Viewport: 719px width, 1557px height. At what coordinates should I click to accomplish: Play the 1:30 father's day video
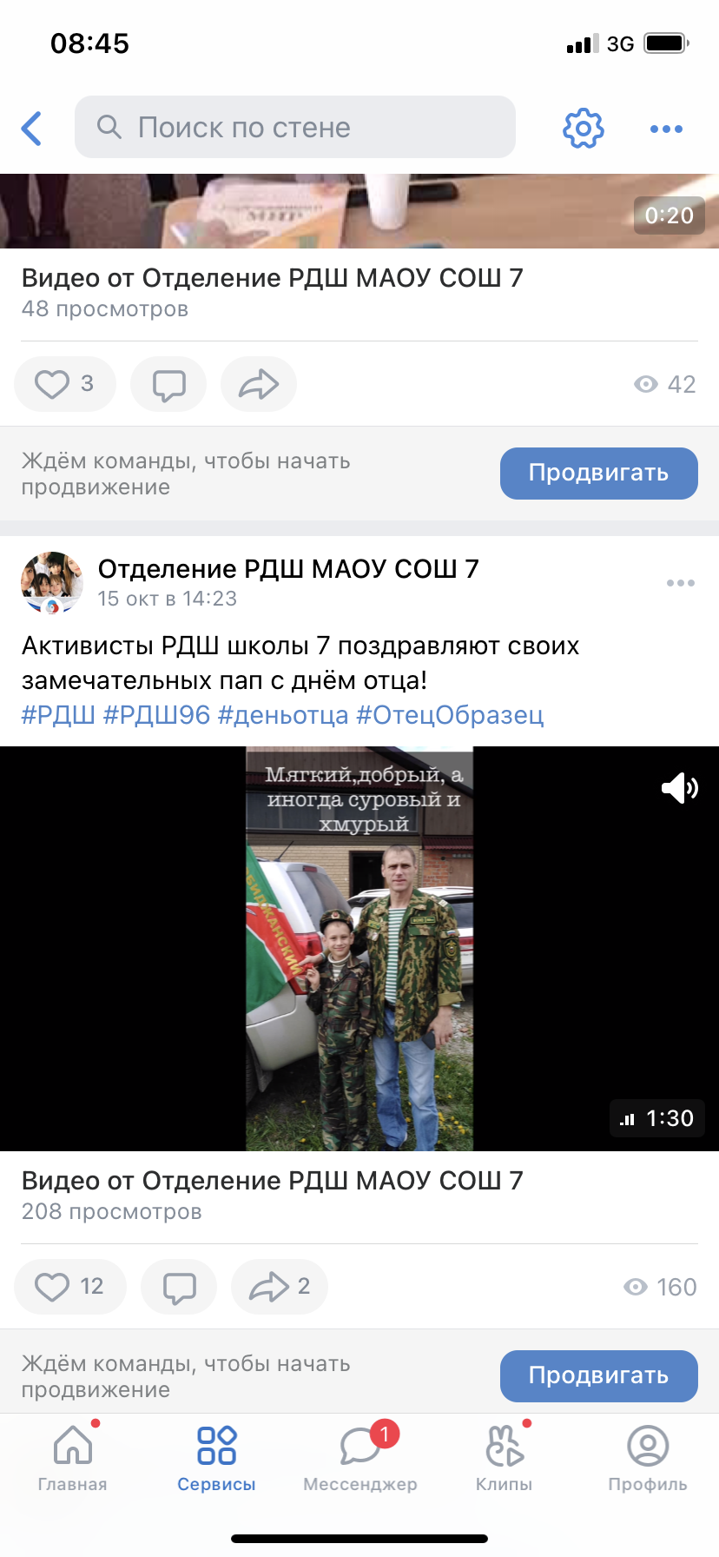tap(359, 949)
